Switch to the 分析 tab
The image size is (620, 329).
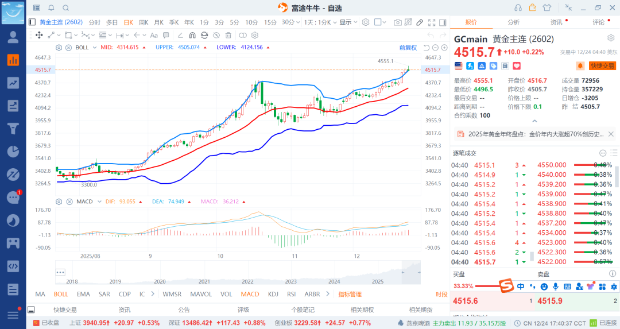pyautogui.click(x=514, y=22)
